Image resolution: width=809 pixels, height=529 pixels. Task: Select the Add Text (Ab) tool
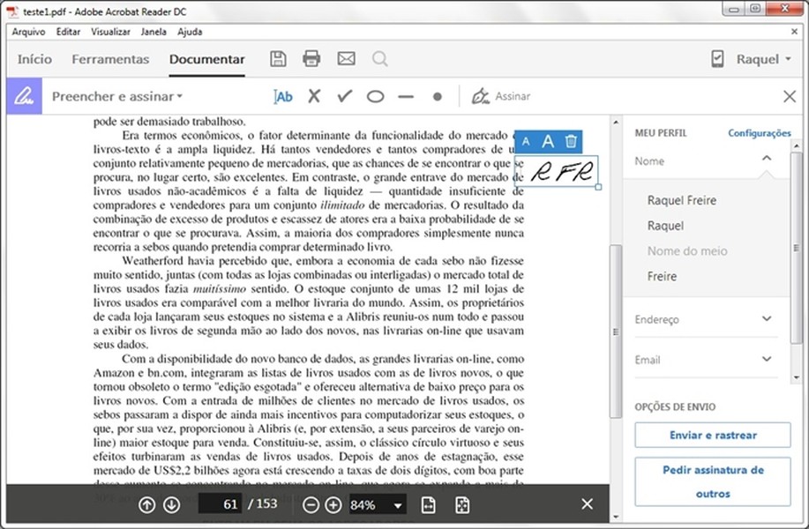(282, 96)
